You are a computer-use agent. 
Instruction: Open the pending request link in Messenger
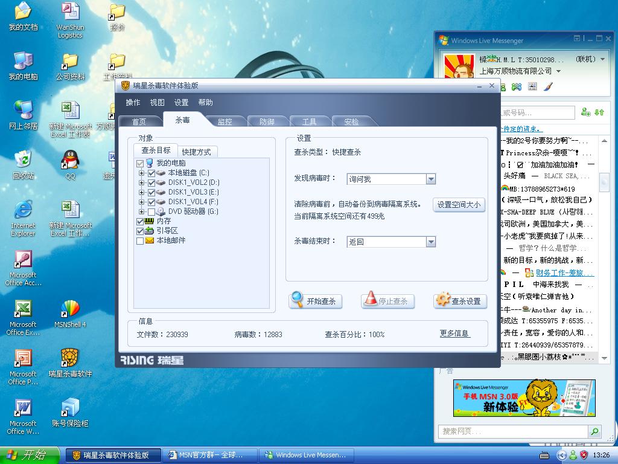click(522, 129)
